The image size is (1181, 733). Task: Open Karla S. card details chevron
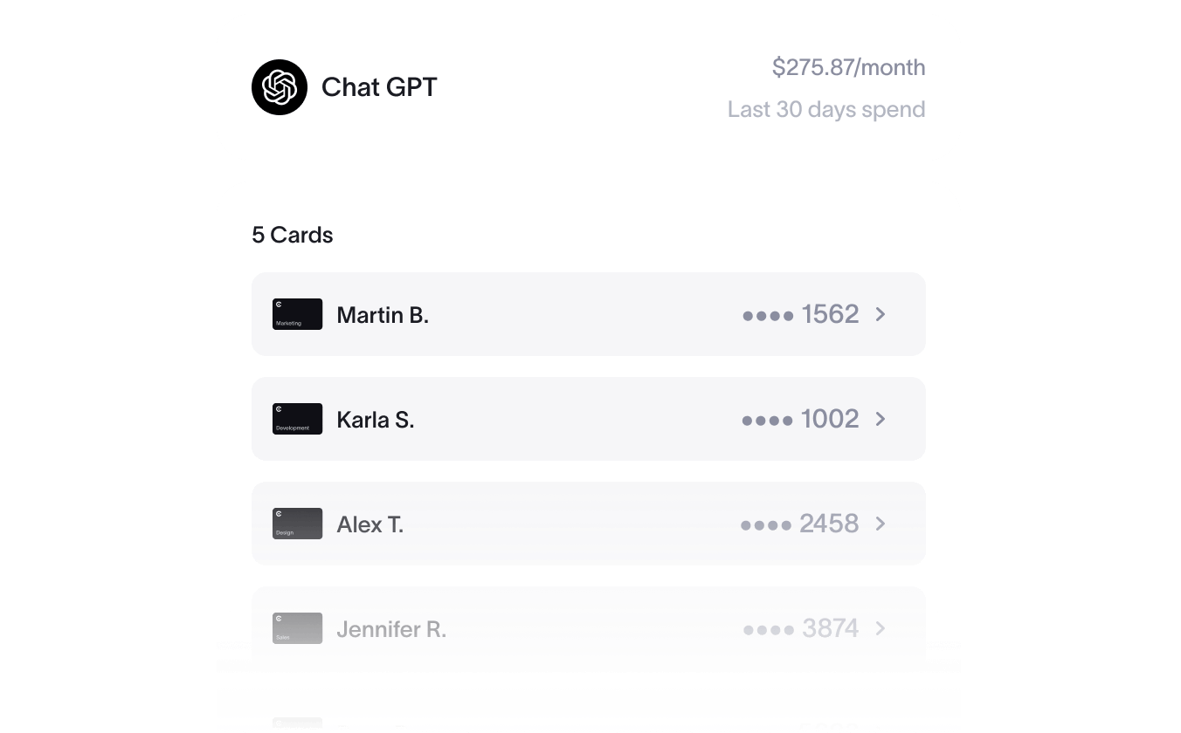(x=881, y=419)
